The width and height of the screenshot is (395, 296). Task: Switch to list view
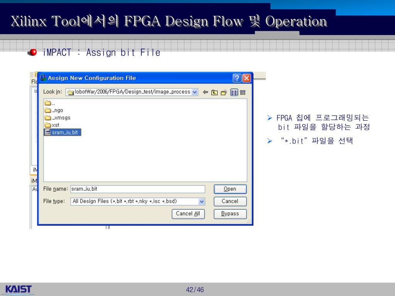click(x=234, y=92)
